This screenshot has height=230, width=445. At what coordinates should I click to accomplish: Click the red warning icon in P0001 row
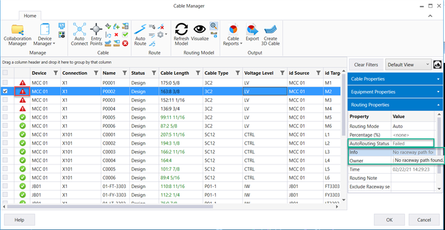(22, 83)
